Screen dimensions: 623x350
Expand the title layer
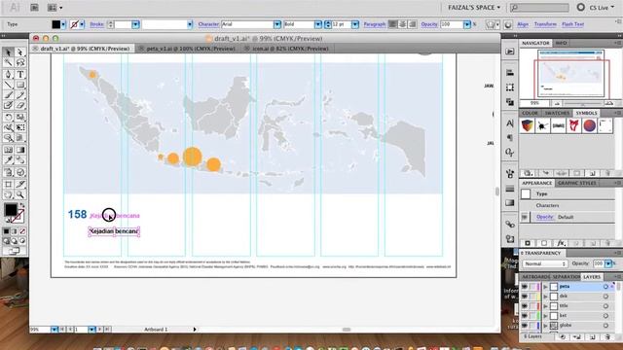545,306
